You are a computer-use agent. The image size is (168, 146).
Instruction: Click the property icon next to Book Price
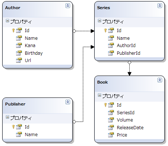111,135
